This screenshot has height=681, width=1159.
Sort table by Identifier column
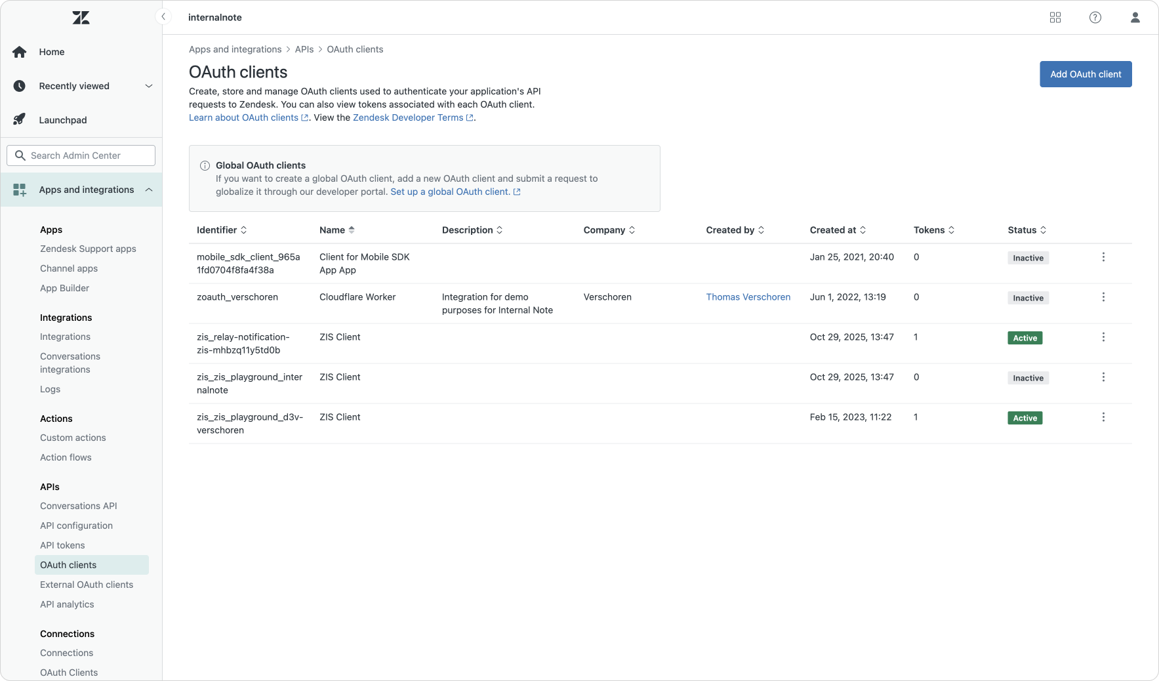(222, 230)
